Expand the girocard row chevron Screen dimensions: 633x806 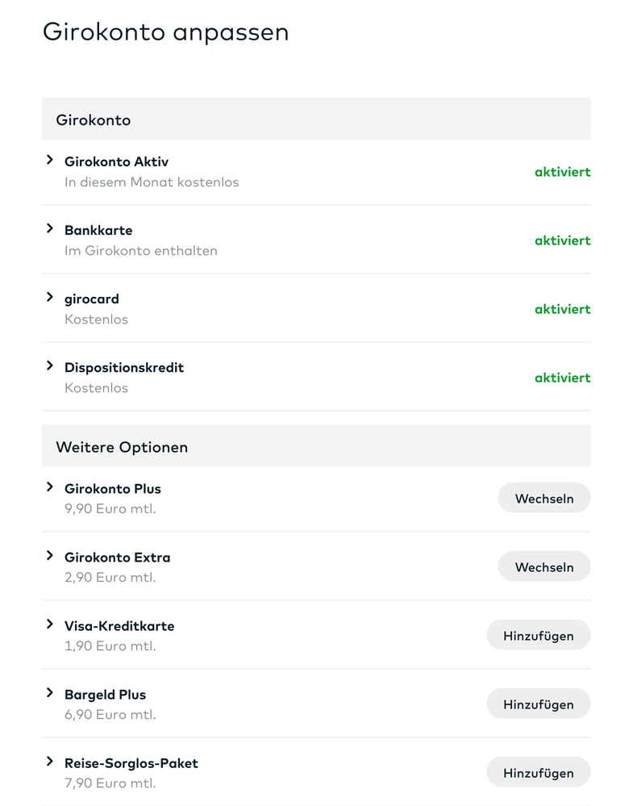[x=50, y=298]
